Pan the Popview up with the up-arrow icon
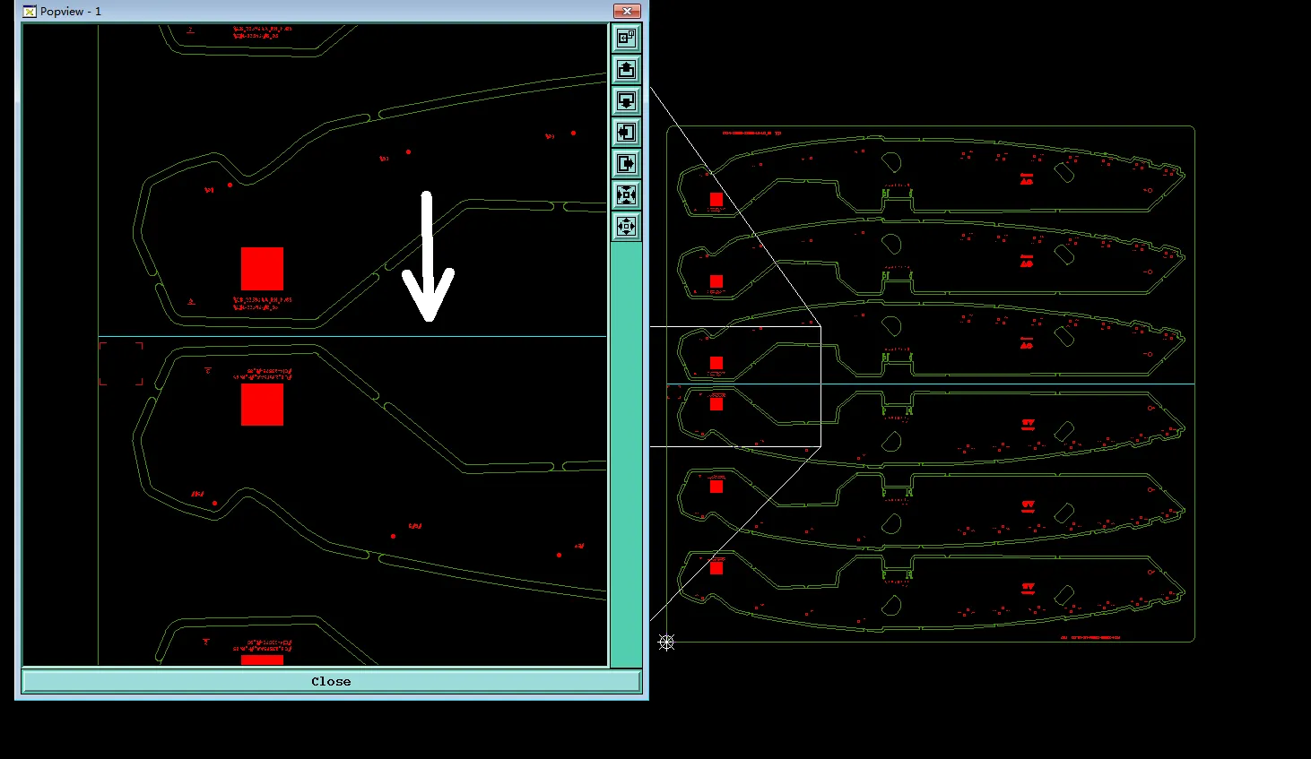Screen dimensions: 1311x759 [x=626, y=69]
